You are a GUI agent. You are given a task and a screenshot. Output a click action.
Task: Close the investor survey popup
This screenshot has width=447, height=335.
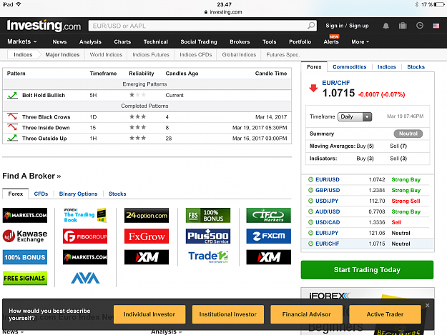coord(427,306)
